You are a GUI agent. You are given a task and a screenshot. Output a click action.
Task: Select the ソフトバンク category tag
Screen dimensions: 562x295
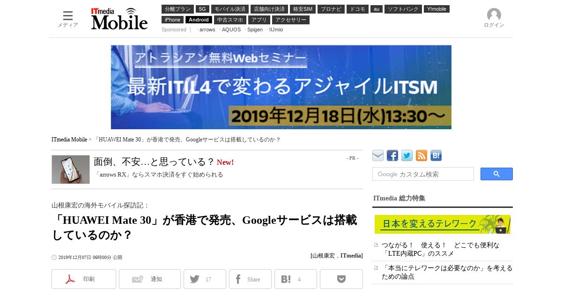point(403,9)
